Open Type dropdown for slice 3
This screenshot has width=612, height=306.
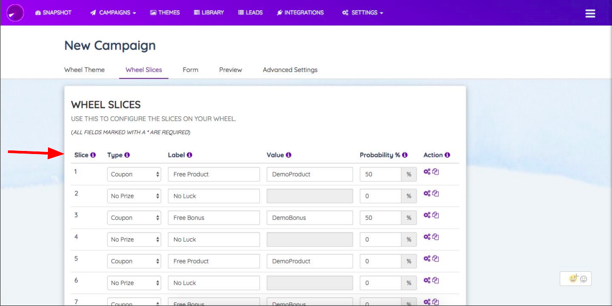pyautogui.click(x=134, y=218)
